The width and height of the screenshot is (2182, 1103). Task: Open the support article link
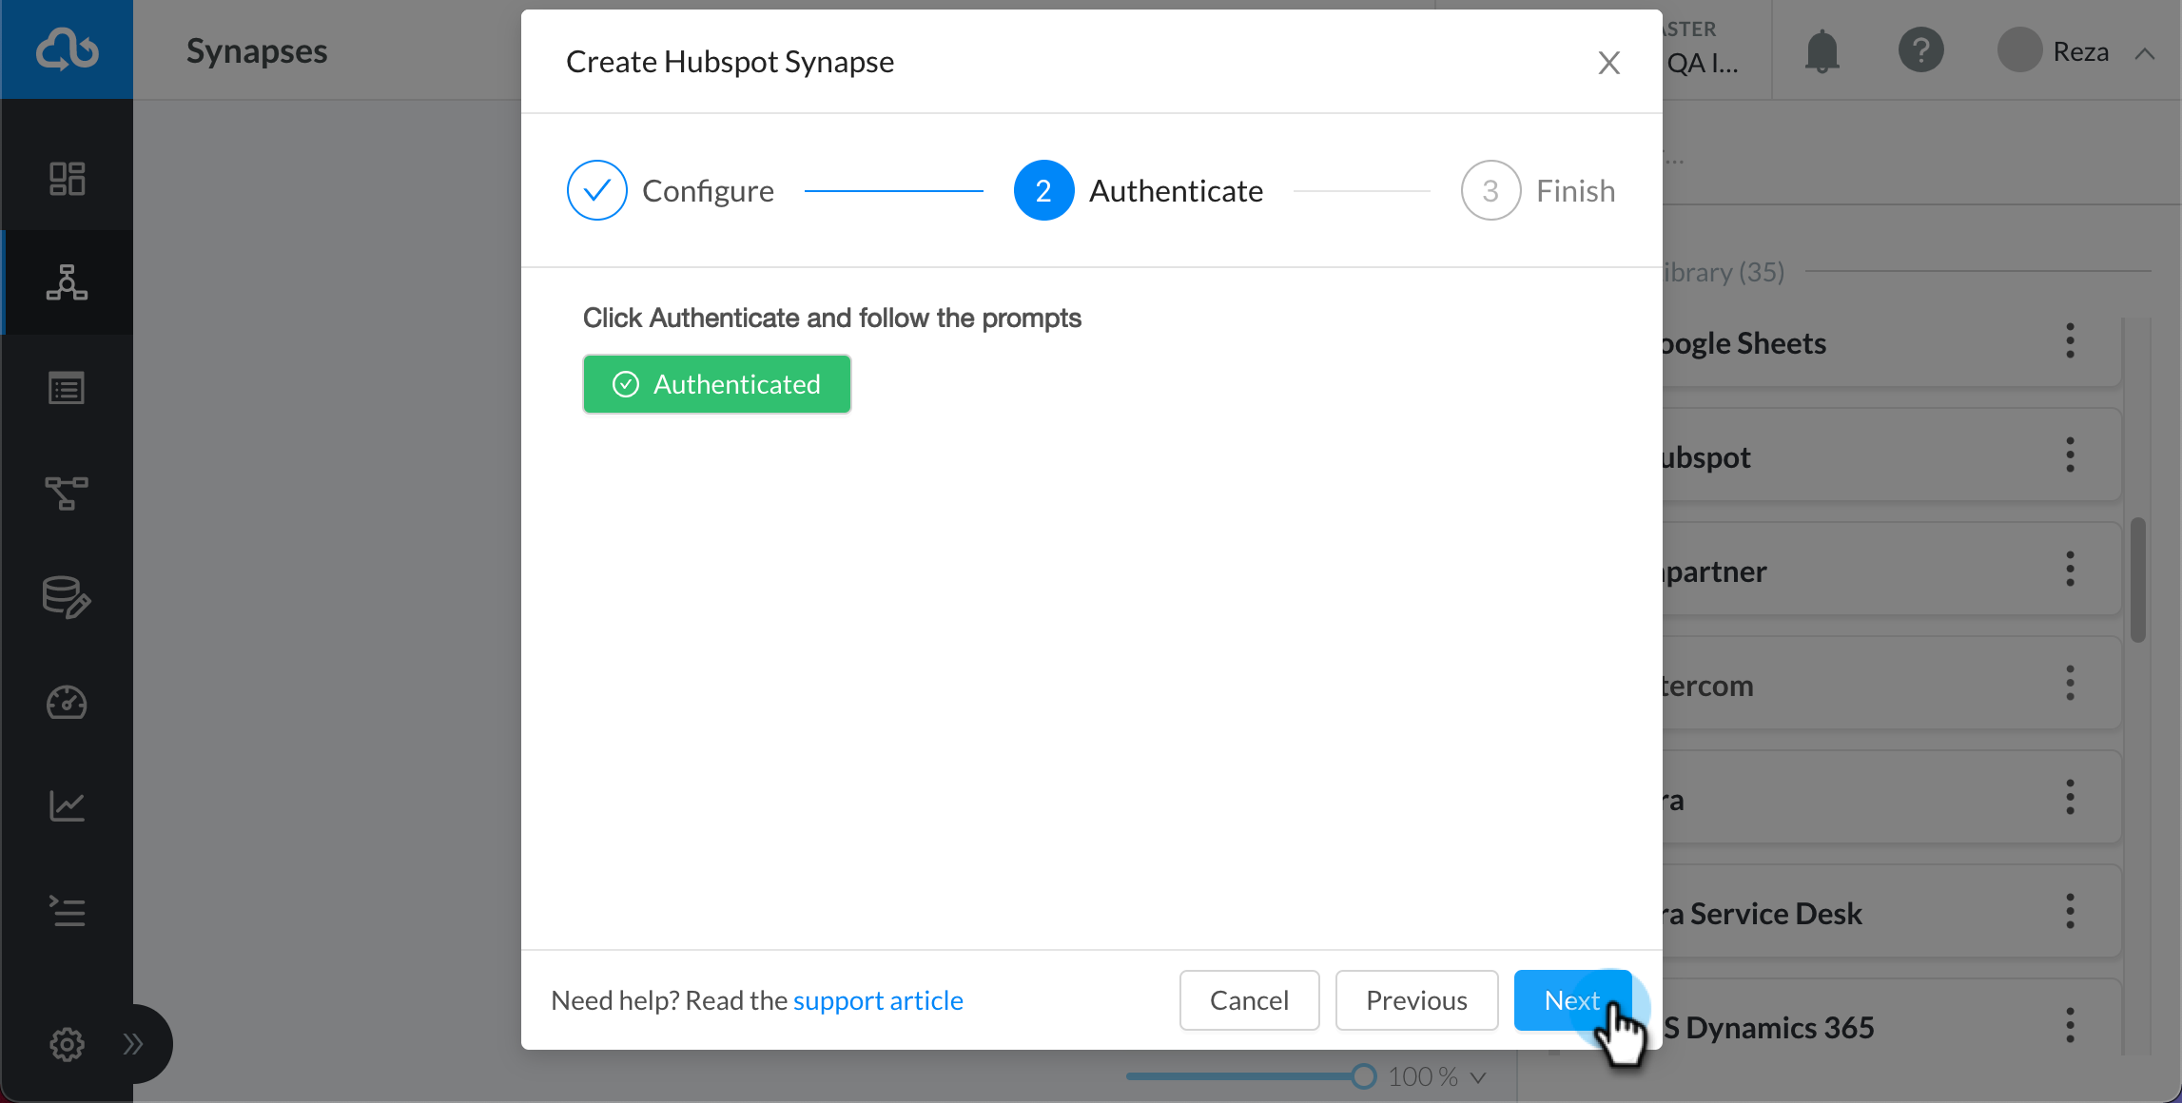point(878,1000)
